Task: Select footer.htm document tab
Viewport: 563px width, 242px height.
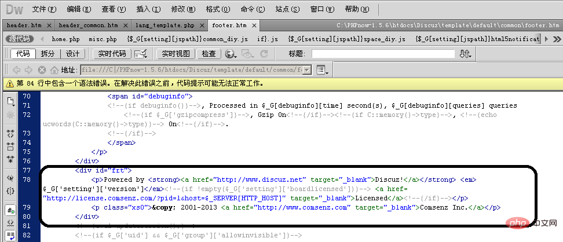Action: point(229,25)
